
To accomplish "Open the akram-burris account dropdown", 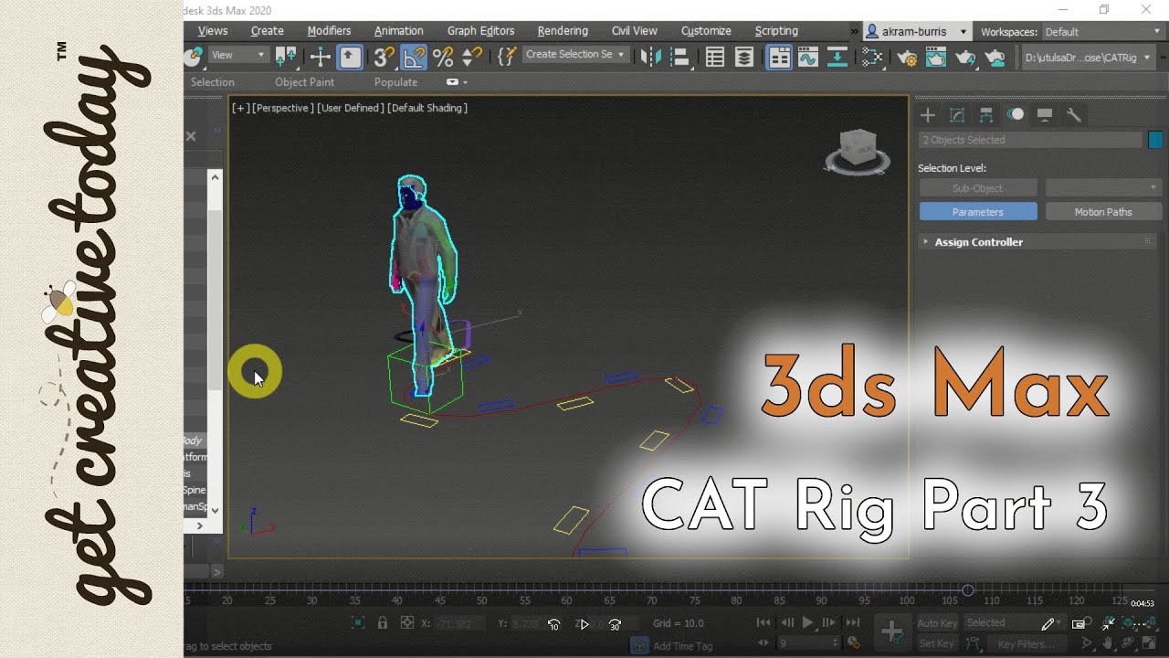I will [x=916, y=32].
